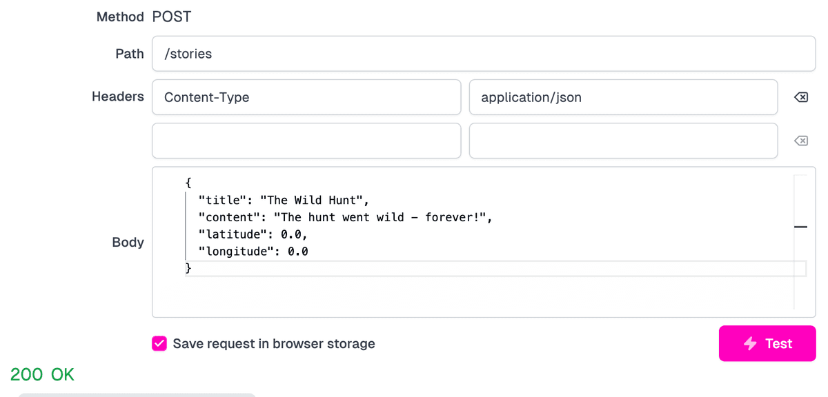Click the empty header value field

pyautogui.click(x=622, y=141)
